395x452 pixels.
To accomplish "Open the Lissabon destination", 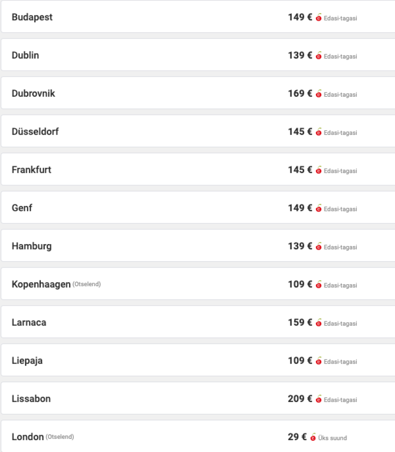I will coord(31,399).
